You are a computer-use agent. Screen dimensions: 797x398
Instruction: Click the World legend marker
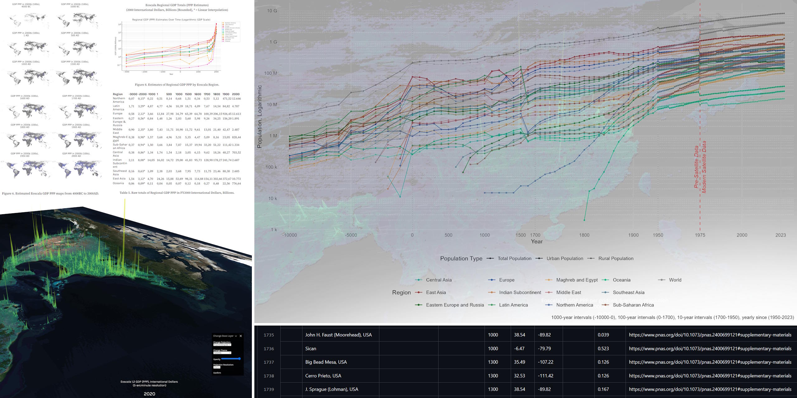[662, 280]
